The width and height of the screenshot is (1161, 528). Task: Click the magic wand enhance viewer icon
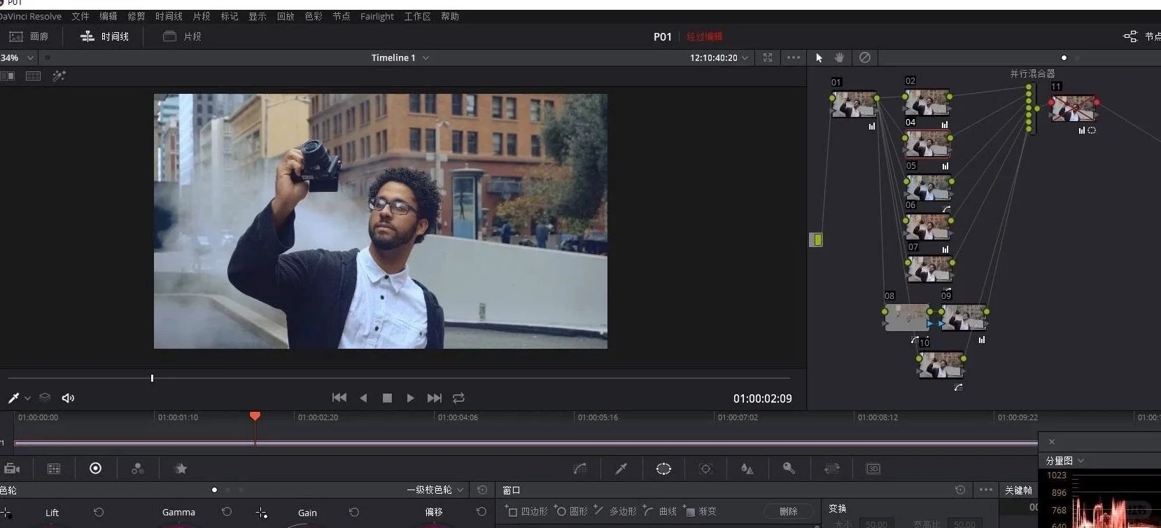click(x=59, y=76)
